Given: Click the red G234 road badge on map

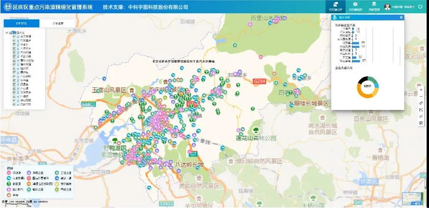Looking at the screenshot, I should 260,81.
